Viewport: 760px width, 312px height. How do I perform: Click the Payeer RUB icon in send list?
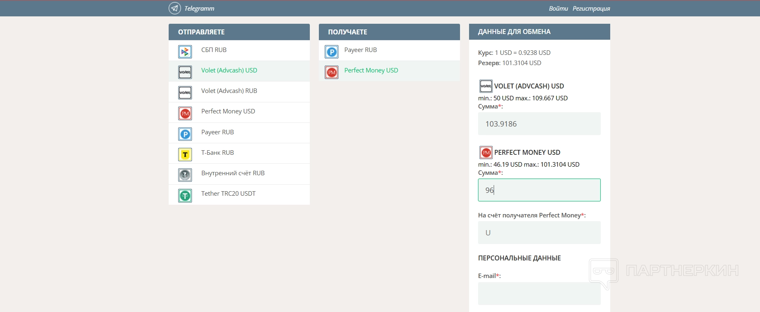(x=185, y=134)
